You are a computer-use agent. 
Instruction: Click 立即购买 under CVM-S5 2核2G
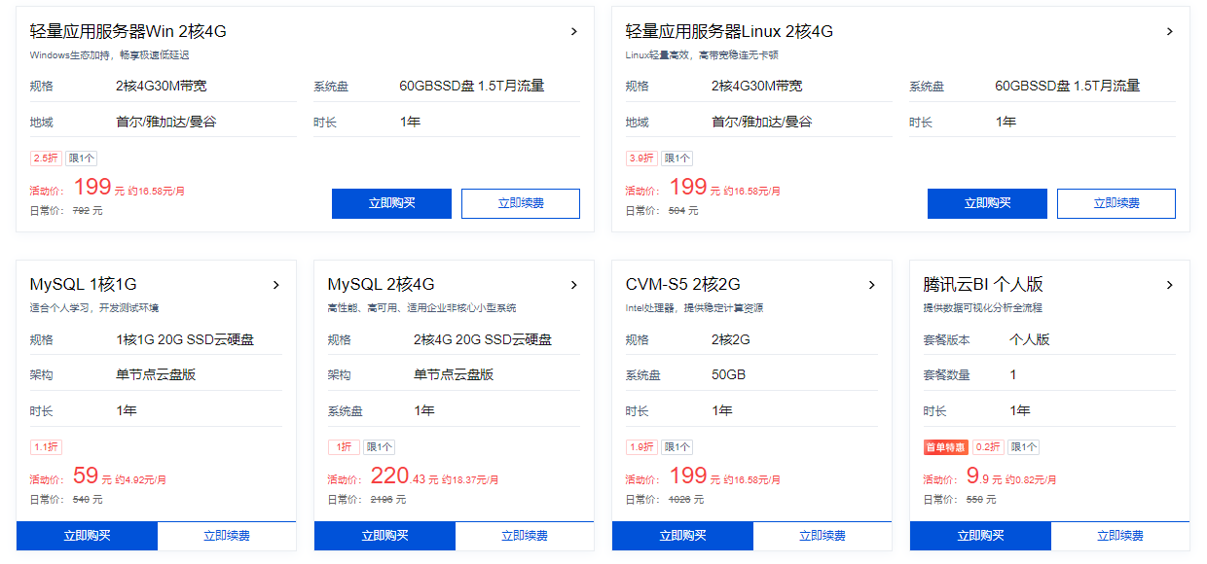[x=682, y=536]
